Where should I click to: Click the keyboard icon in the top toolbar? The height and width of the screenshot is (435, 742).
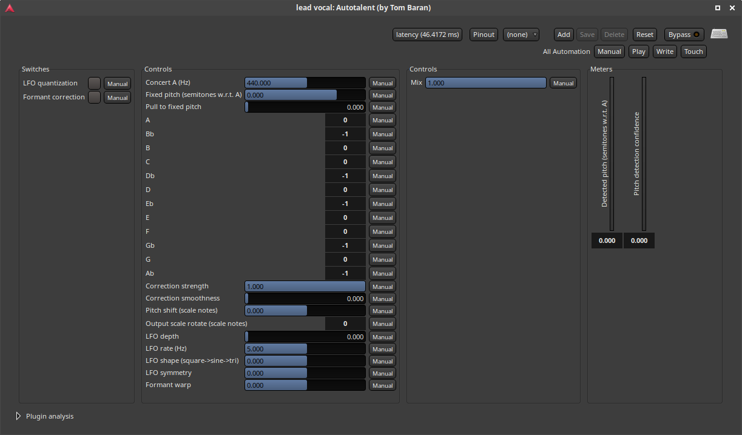coord(719,34)
